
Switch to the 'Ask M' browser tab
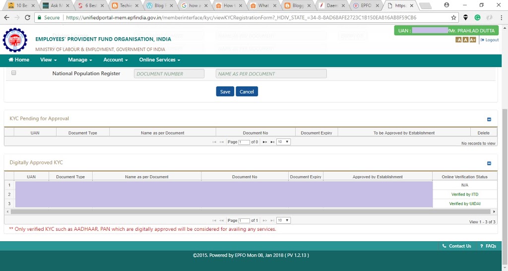click(x=55, y=5)
